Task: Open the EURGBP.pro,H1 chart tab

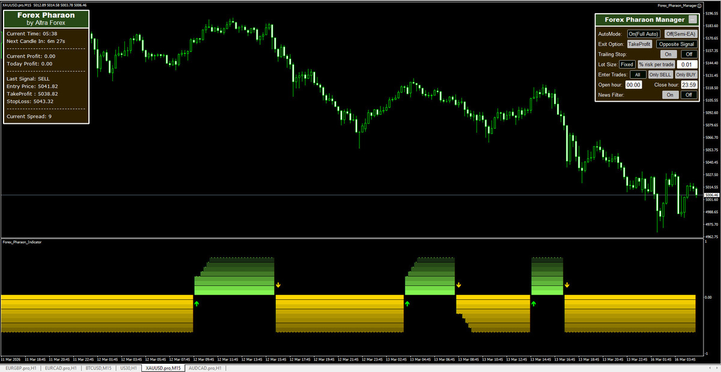Action: point(20,368)
